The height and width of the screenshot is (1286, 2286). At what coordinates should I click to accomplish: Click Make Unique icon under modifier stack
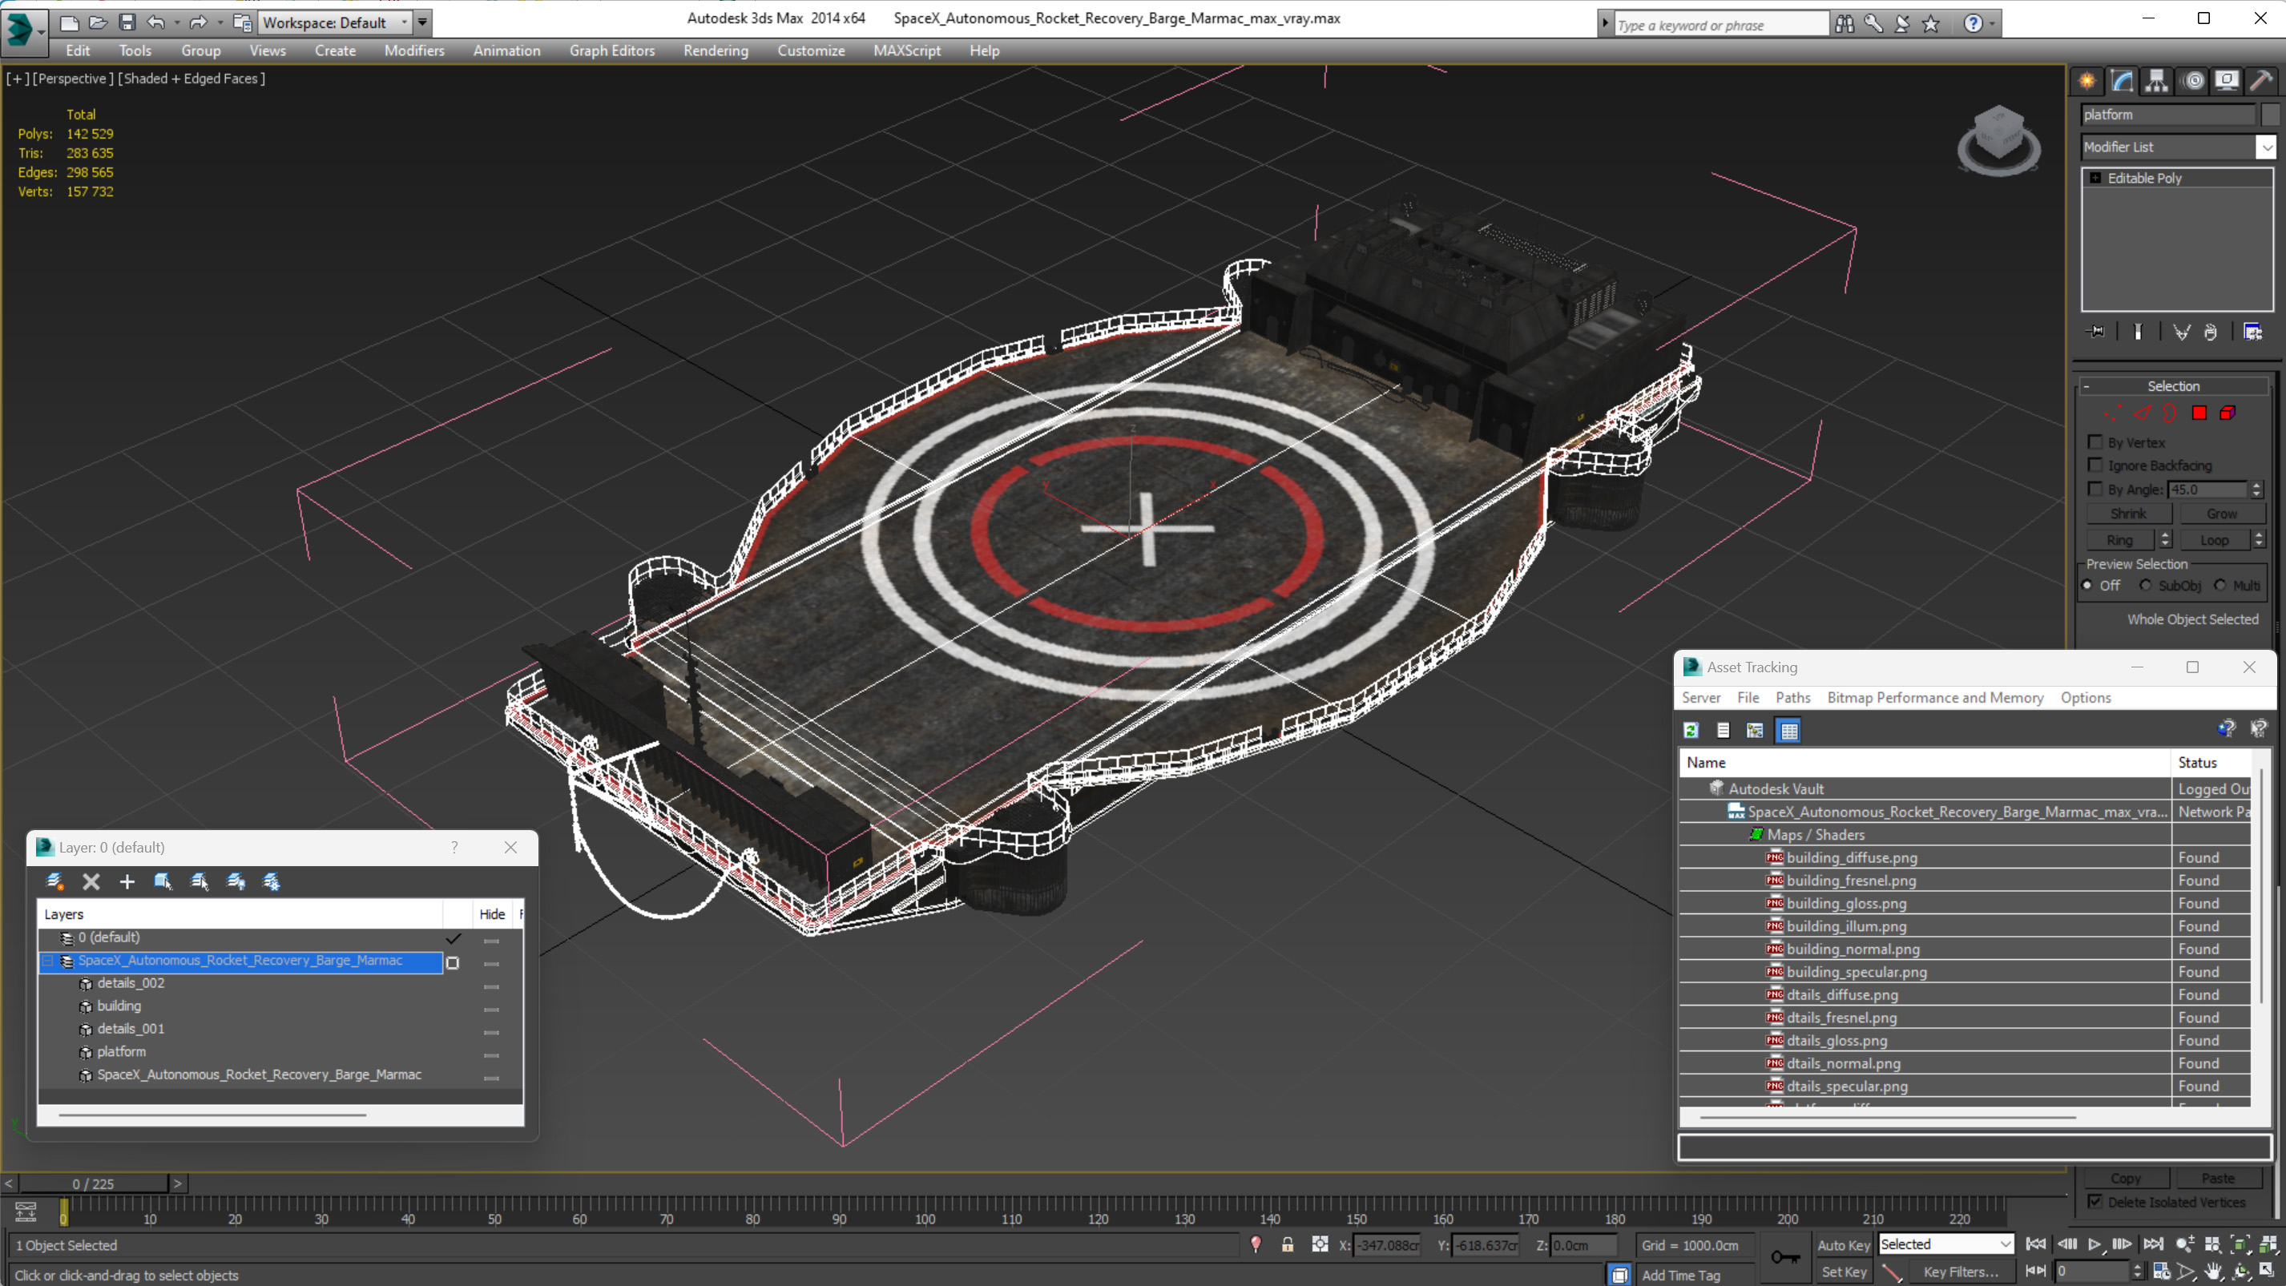tap(2182, 332)
